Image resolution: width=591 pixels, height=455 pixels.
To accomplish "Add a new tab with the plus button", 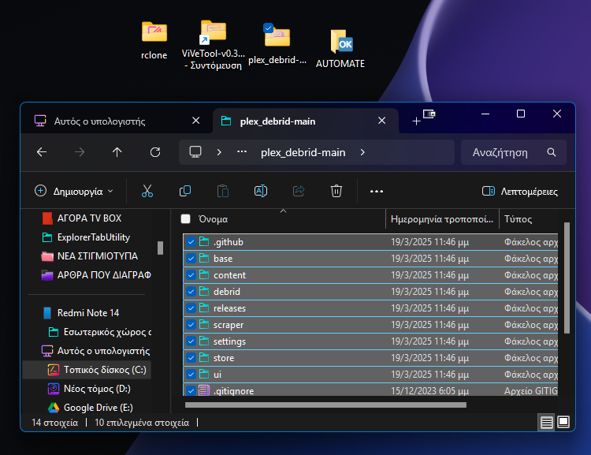I will tap(416, 121).
